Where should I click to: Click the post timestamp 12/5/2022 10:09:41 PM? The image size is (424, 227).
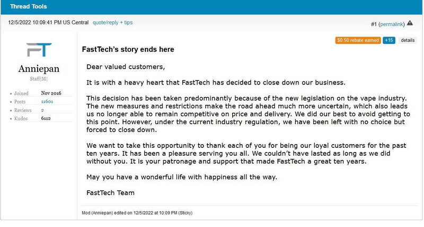tap(48, 23)
